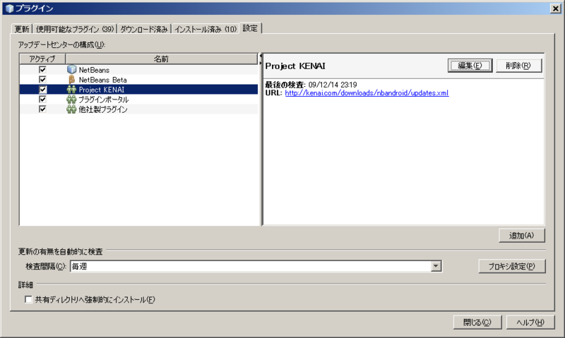This screenshot has width=565, height=338.
Task: Sort by the 名前 column header
Action: (x=162, y=59)
